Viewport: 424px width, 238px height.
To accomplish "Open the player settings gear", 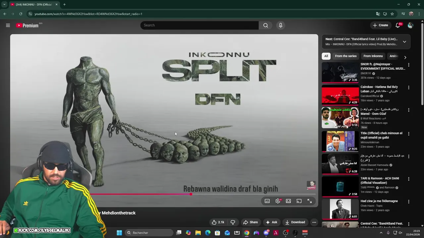I will [x=278, y=201].
